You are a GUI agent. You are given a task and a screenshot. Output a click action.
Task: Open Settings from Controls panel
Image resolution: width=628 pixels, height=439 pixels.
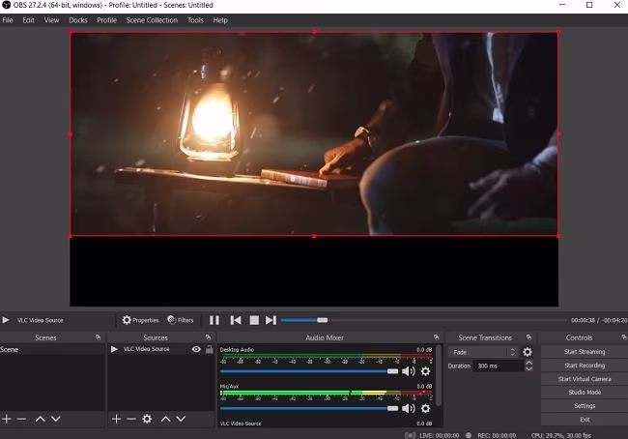click(584, 406)
